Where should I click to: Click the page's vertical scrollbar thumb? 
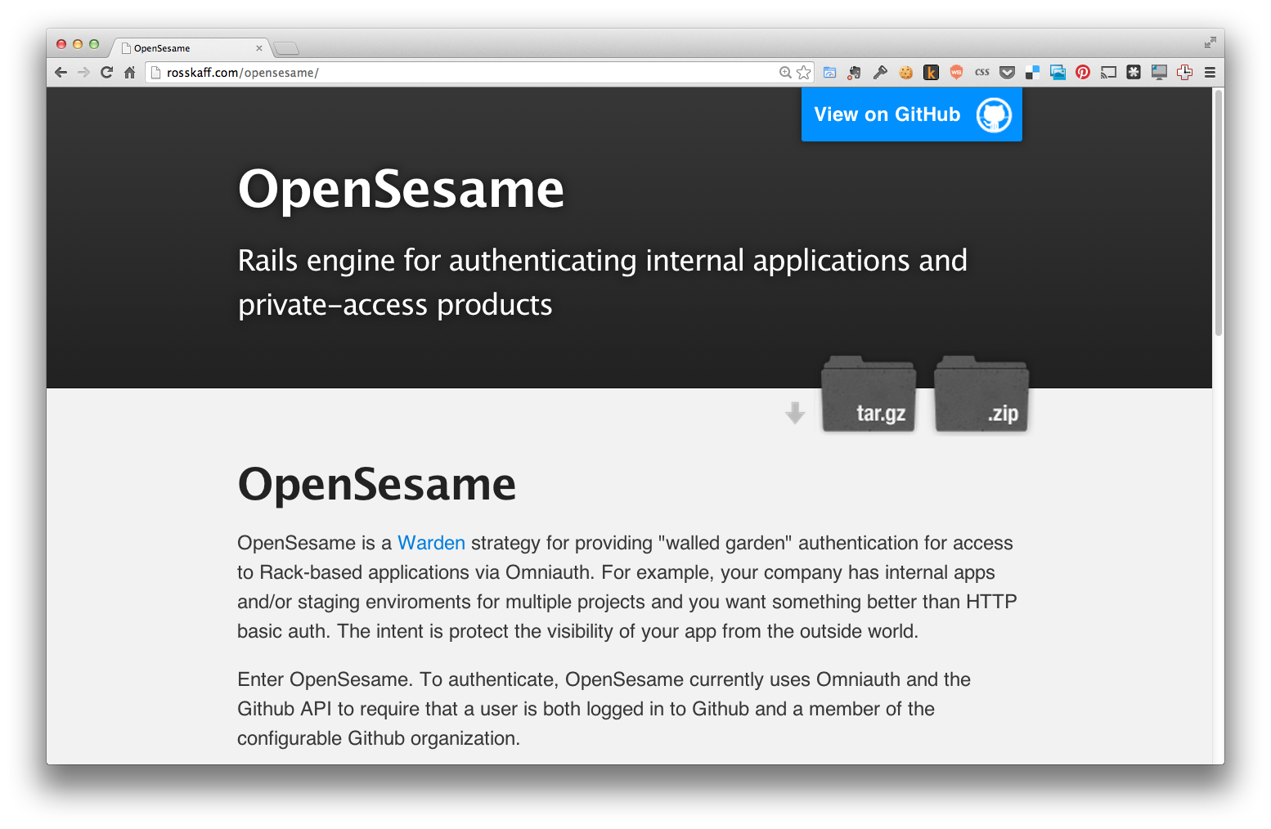[x=1219, y=213]
